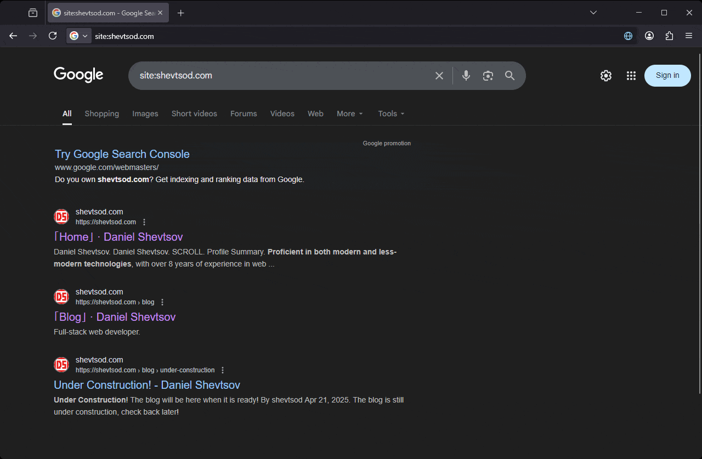Click the https://shevtsod.com URL of Home result
This screenshot has width=702, height=459.
(106, 222)
